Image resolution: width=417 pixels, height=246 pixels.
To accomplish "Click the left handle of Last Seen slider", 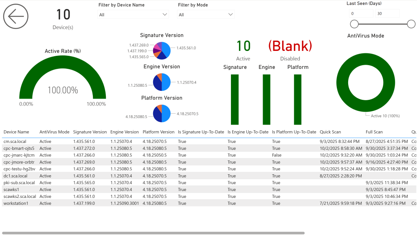I will 354,24.
